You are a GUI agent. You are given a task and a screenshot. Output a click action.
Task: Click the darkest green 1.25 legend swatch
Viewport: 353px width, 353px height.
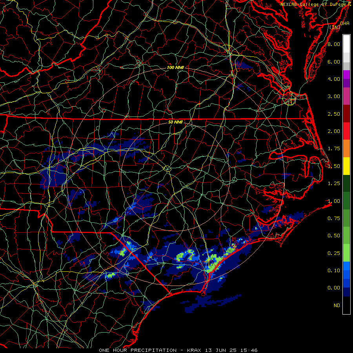346,183
